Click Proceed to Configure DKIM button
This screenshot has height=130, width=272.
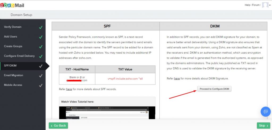pos(214,89)
